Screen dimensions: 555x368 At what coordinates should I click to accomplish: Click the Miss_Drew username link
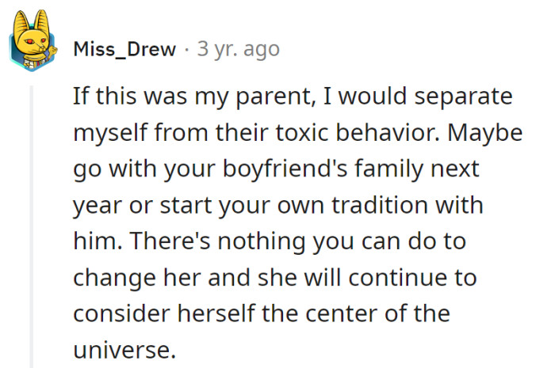click(124, 49)
